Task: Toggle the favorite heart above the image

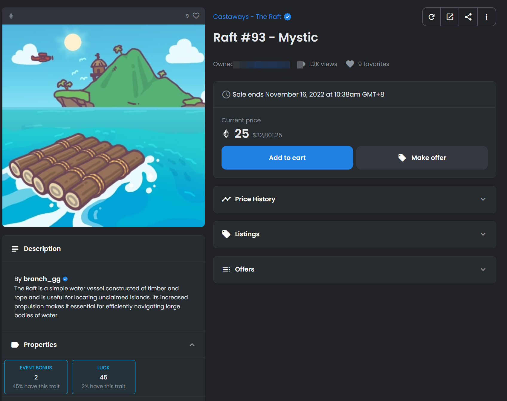Action: point(196,16)
